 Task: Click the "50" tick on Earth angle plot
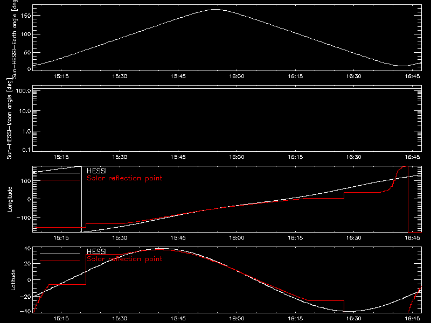pyautogui.click(x=27, y=52)
